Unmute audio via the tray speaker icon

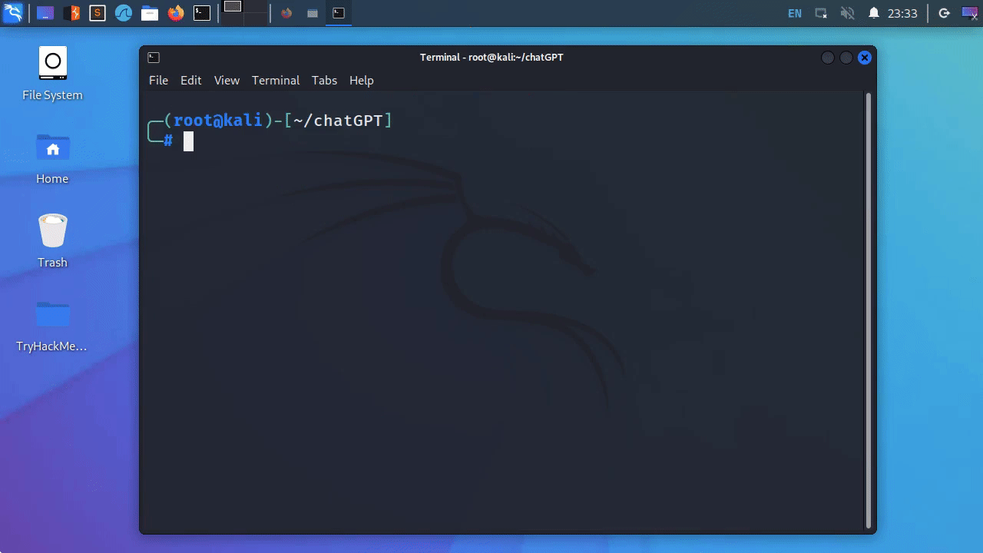coord(849,12)
